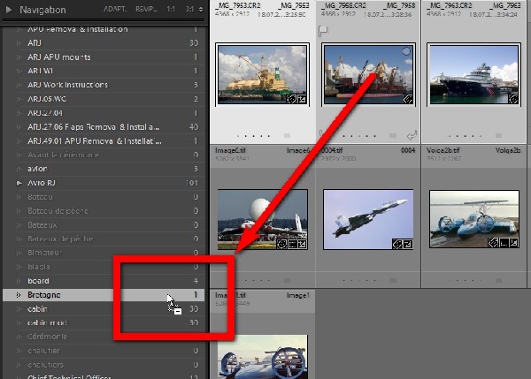
Task: Select the 0004.tif fighter jet thumbnail
Action: point(368,219)
